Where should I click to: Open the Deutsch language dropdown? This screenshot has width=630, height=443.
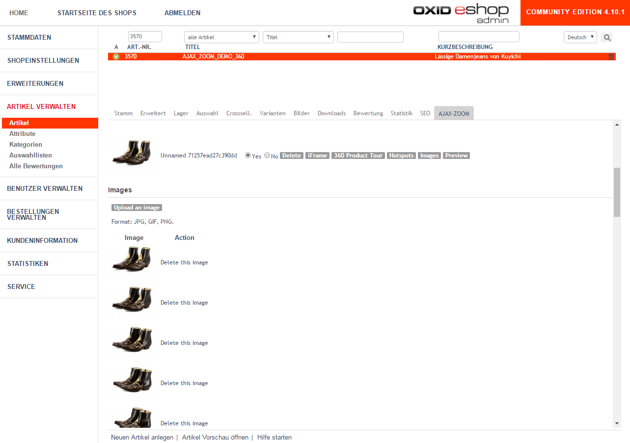580,37
